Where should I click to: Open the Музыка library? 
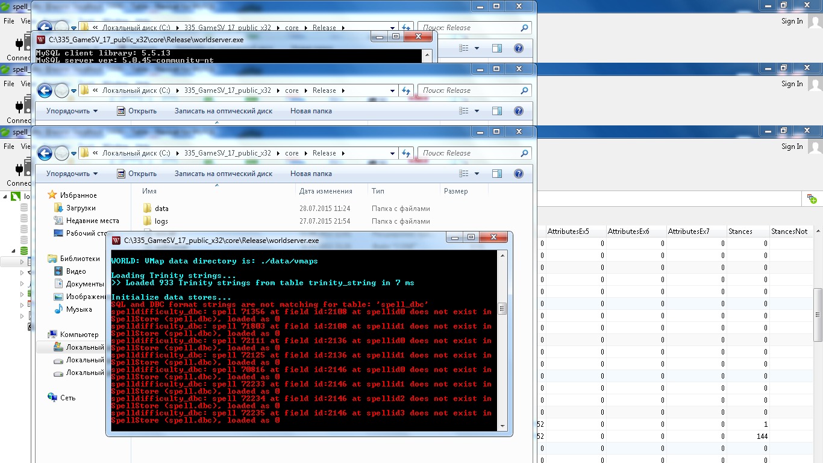79,309
